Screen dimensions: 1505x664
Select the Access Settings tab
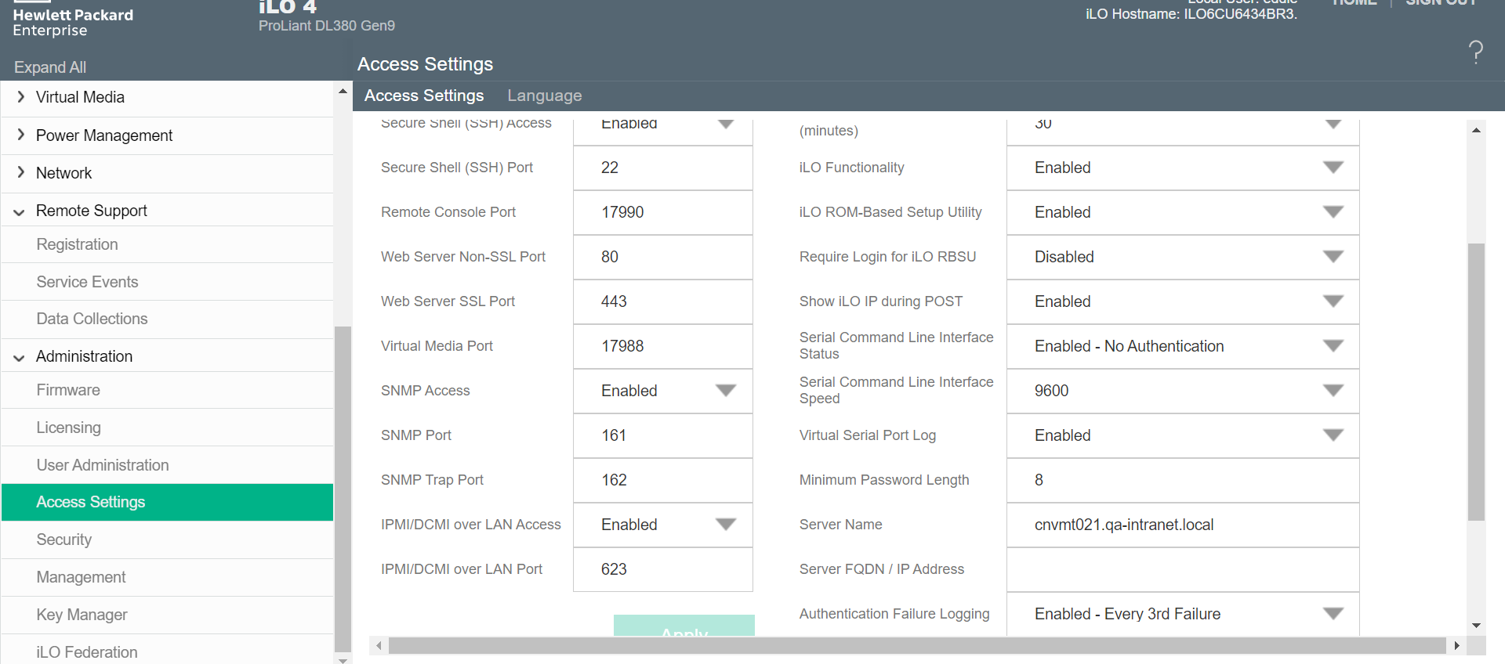point(424,96)
